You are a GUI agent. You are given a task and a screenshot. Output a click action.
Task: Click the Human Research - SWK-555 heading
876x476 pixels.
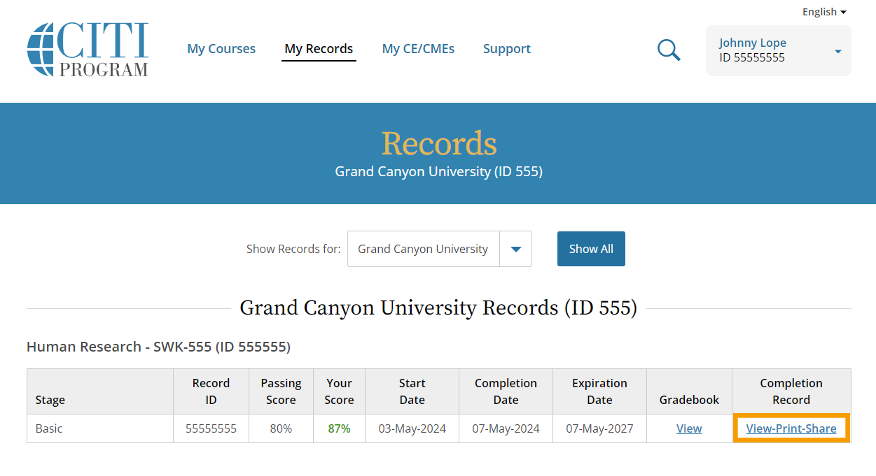click(x=158, y=347)
